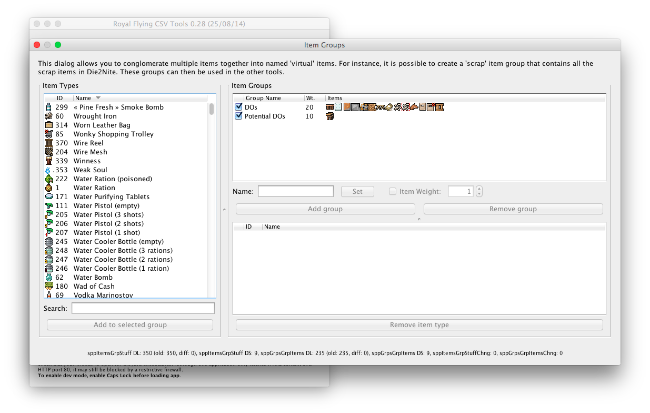Screen dimensions: 650x413
Task: Click the Wad of Cash name text
Action: pyautogui.click(x=94, y=286)
